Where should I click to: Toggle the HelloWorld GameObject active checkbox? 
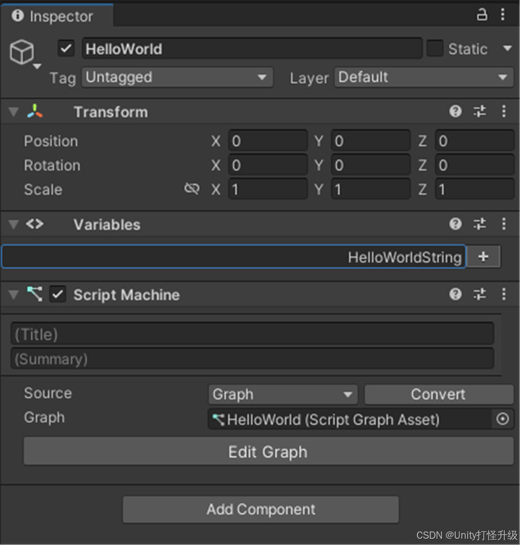point(66,48)
